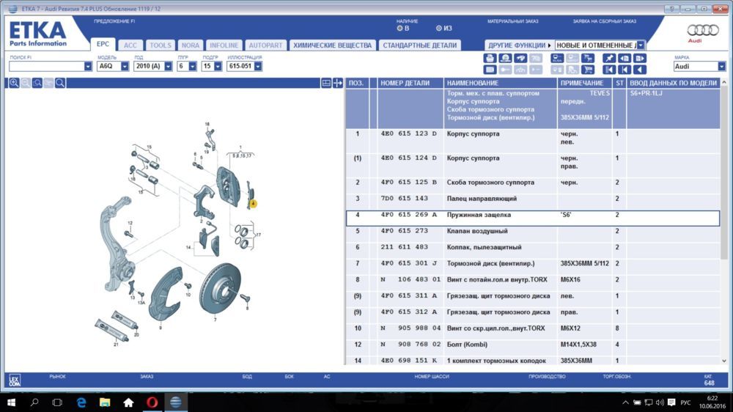The width and height of the screenshot is (733, 412).
Task: Select '1 комплект тормозных колодок' row
Action: click(x=533, y=361)
